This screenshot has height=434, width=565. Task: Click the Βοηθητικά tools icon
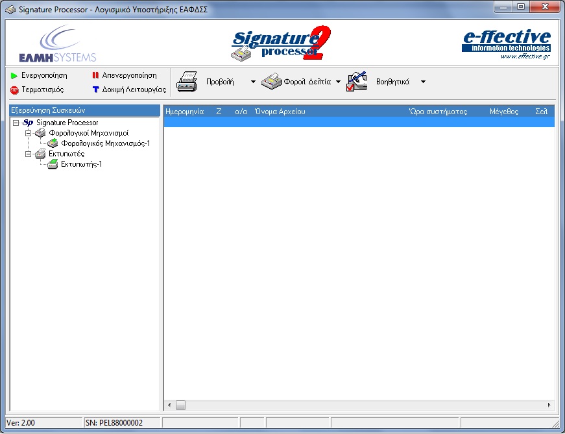click(x=357, y=82)
